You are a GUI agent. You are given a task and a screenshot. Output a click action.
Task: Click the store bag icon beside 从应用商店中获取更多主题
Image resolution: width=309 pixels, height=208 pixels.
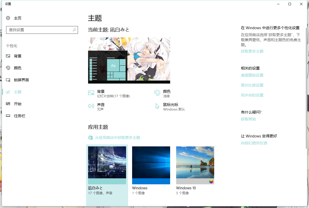tap(90, 137)
